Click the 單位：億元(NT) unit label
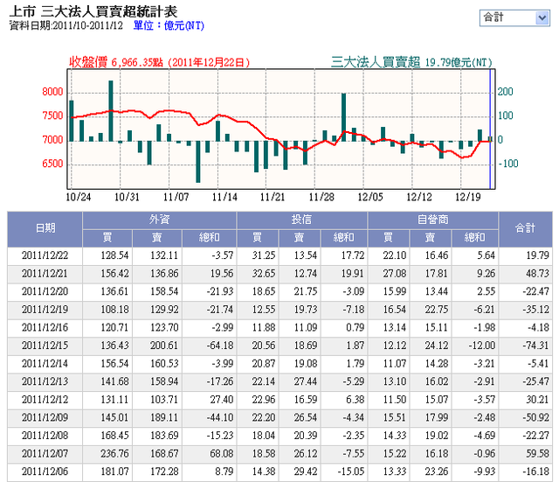 pyautogui.click(x=169, y=25)
